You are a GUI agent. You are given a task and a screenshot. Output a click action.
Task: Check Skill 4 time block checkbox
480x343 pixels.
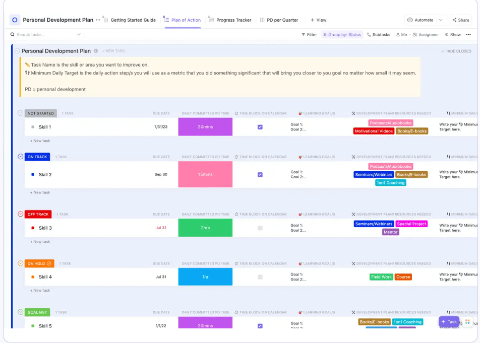[260, 277]
